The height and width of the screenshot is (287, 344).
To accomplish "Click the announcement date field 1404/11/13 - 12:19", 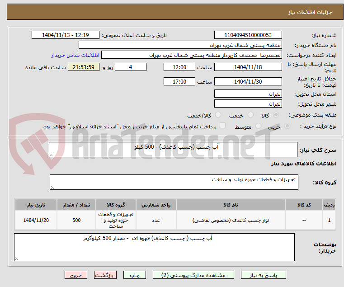I will coord(66,35).
